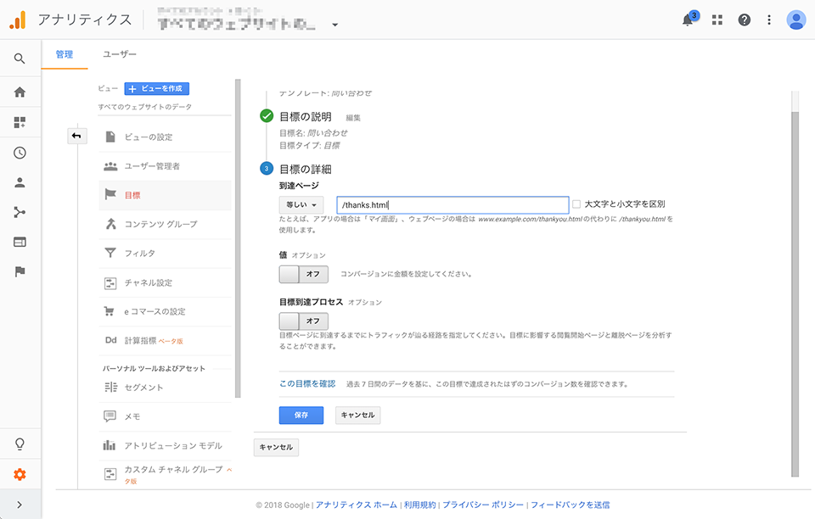This screenshot has height=519, width=815.
Task: Open Realtime reports clock icon
Action: tap(20, 153)
